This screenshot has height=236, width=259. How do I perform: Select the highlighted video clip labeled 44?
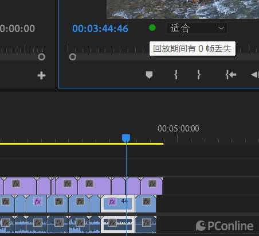click(x=117, y=204)
